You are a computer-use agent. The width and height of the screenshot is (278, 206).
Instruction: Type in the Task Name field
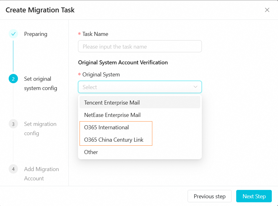coord(140,46)
